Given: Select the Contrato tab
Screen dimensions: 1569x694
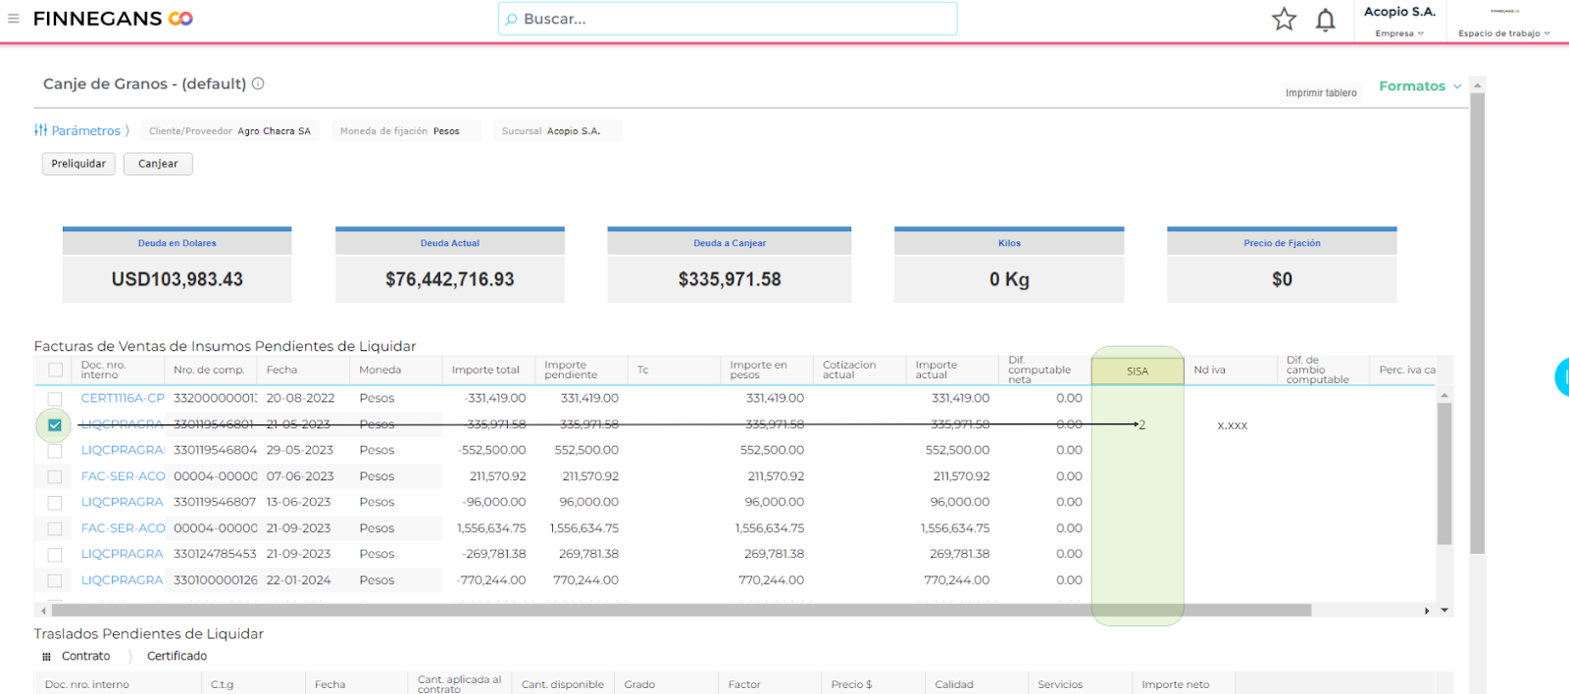Looking at the screenshot, I should point(86,657).
